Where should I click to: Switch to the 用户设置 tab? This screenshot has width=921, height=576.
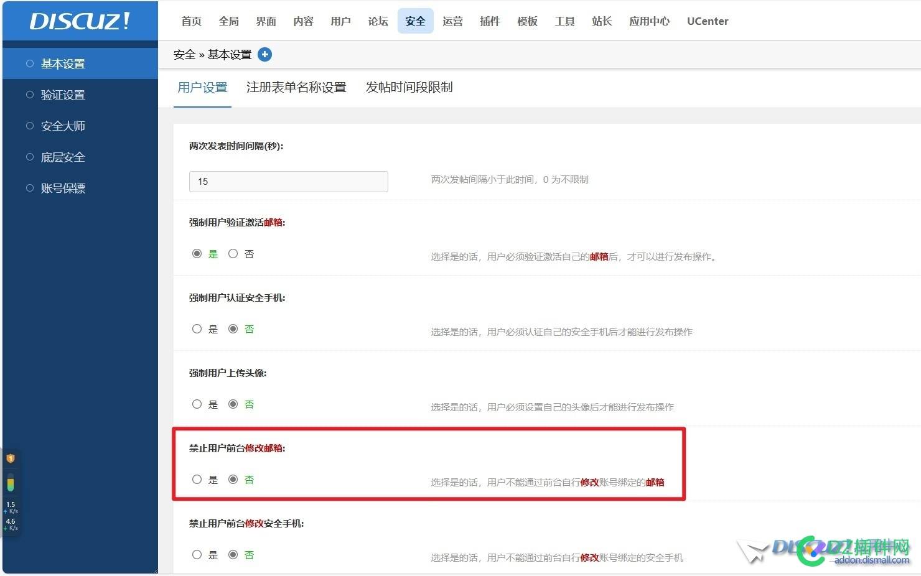click(202, 88)
